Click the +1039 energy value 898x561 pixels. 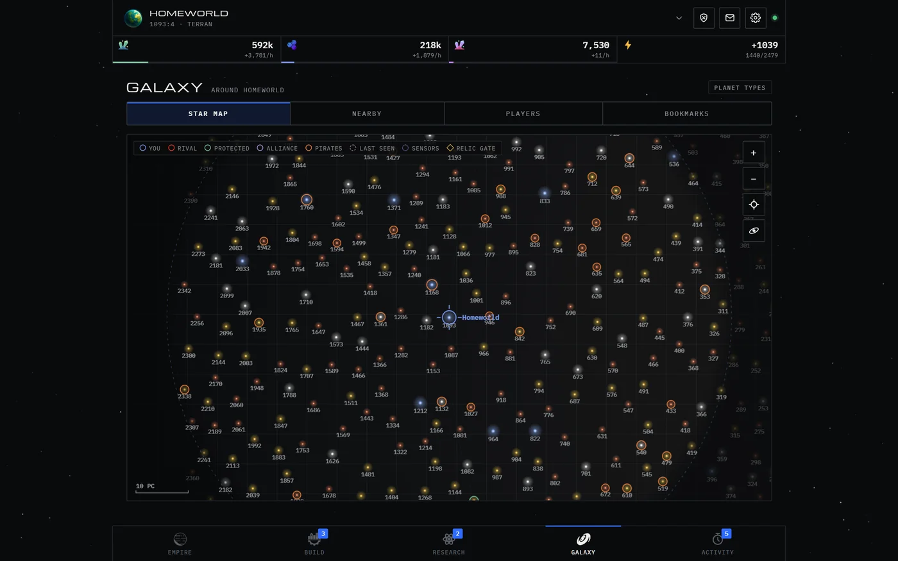coord(765,45)
